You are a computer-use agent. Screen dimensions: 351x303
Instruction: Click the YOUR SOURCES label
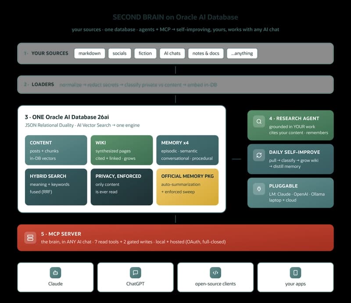50,53
